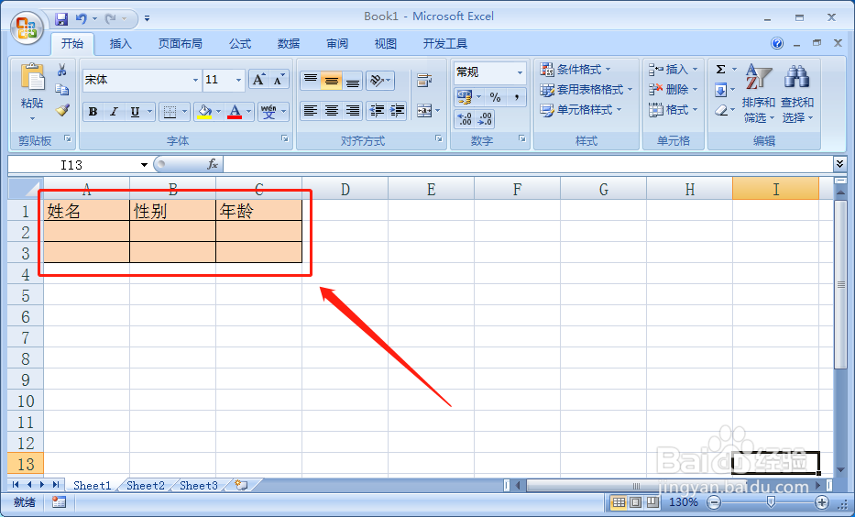Center text horizontally
The image size is (855, 517).
(331, 111)
